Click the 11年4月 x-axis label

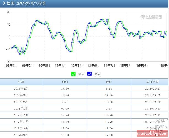coord(61,66)
